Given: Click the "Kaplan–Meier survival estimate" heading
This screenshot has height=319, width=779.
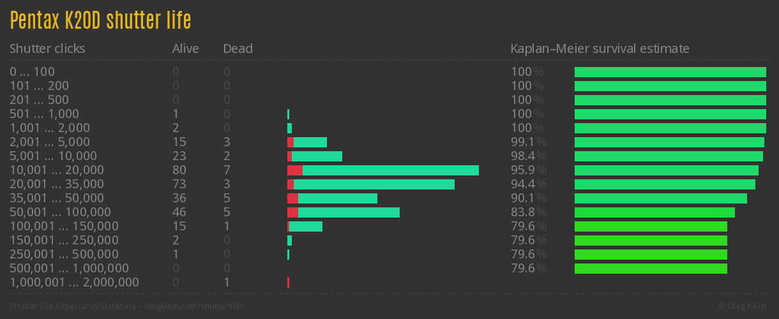Looking at the screenshot, I should click(600, 48).
